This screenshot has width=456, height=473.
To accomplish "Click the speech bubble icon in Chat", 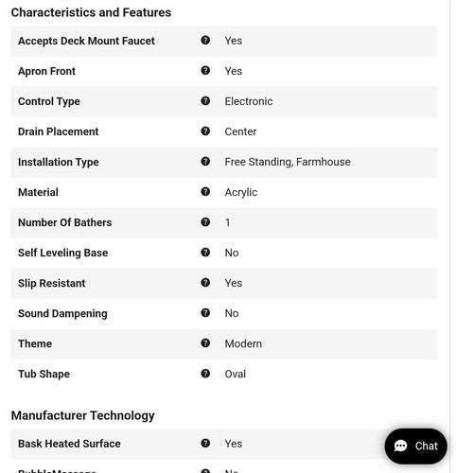I will coord(401,446).
